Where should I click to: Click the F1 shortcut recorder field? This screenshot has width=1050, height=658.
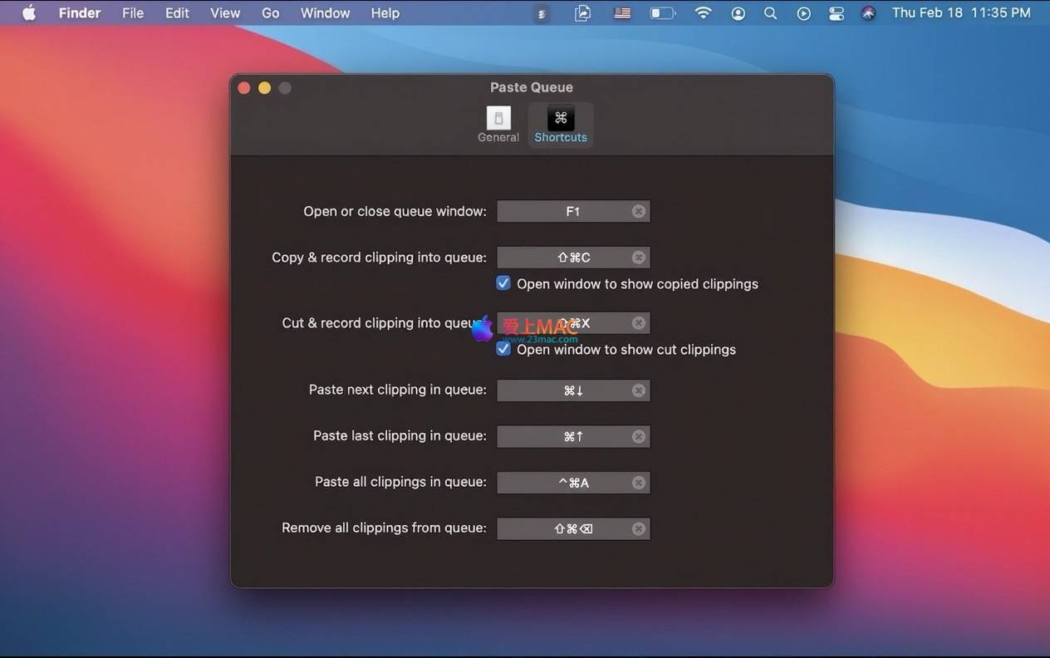[x=565, y=212]
